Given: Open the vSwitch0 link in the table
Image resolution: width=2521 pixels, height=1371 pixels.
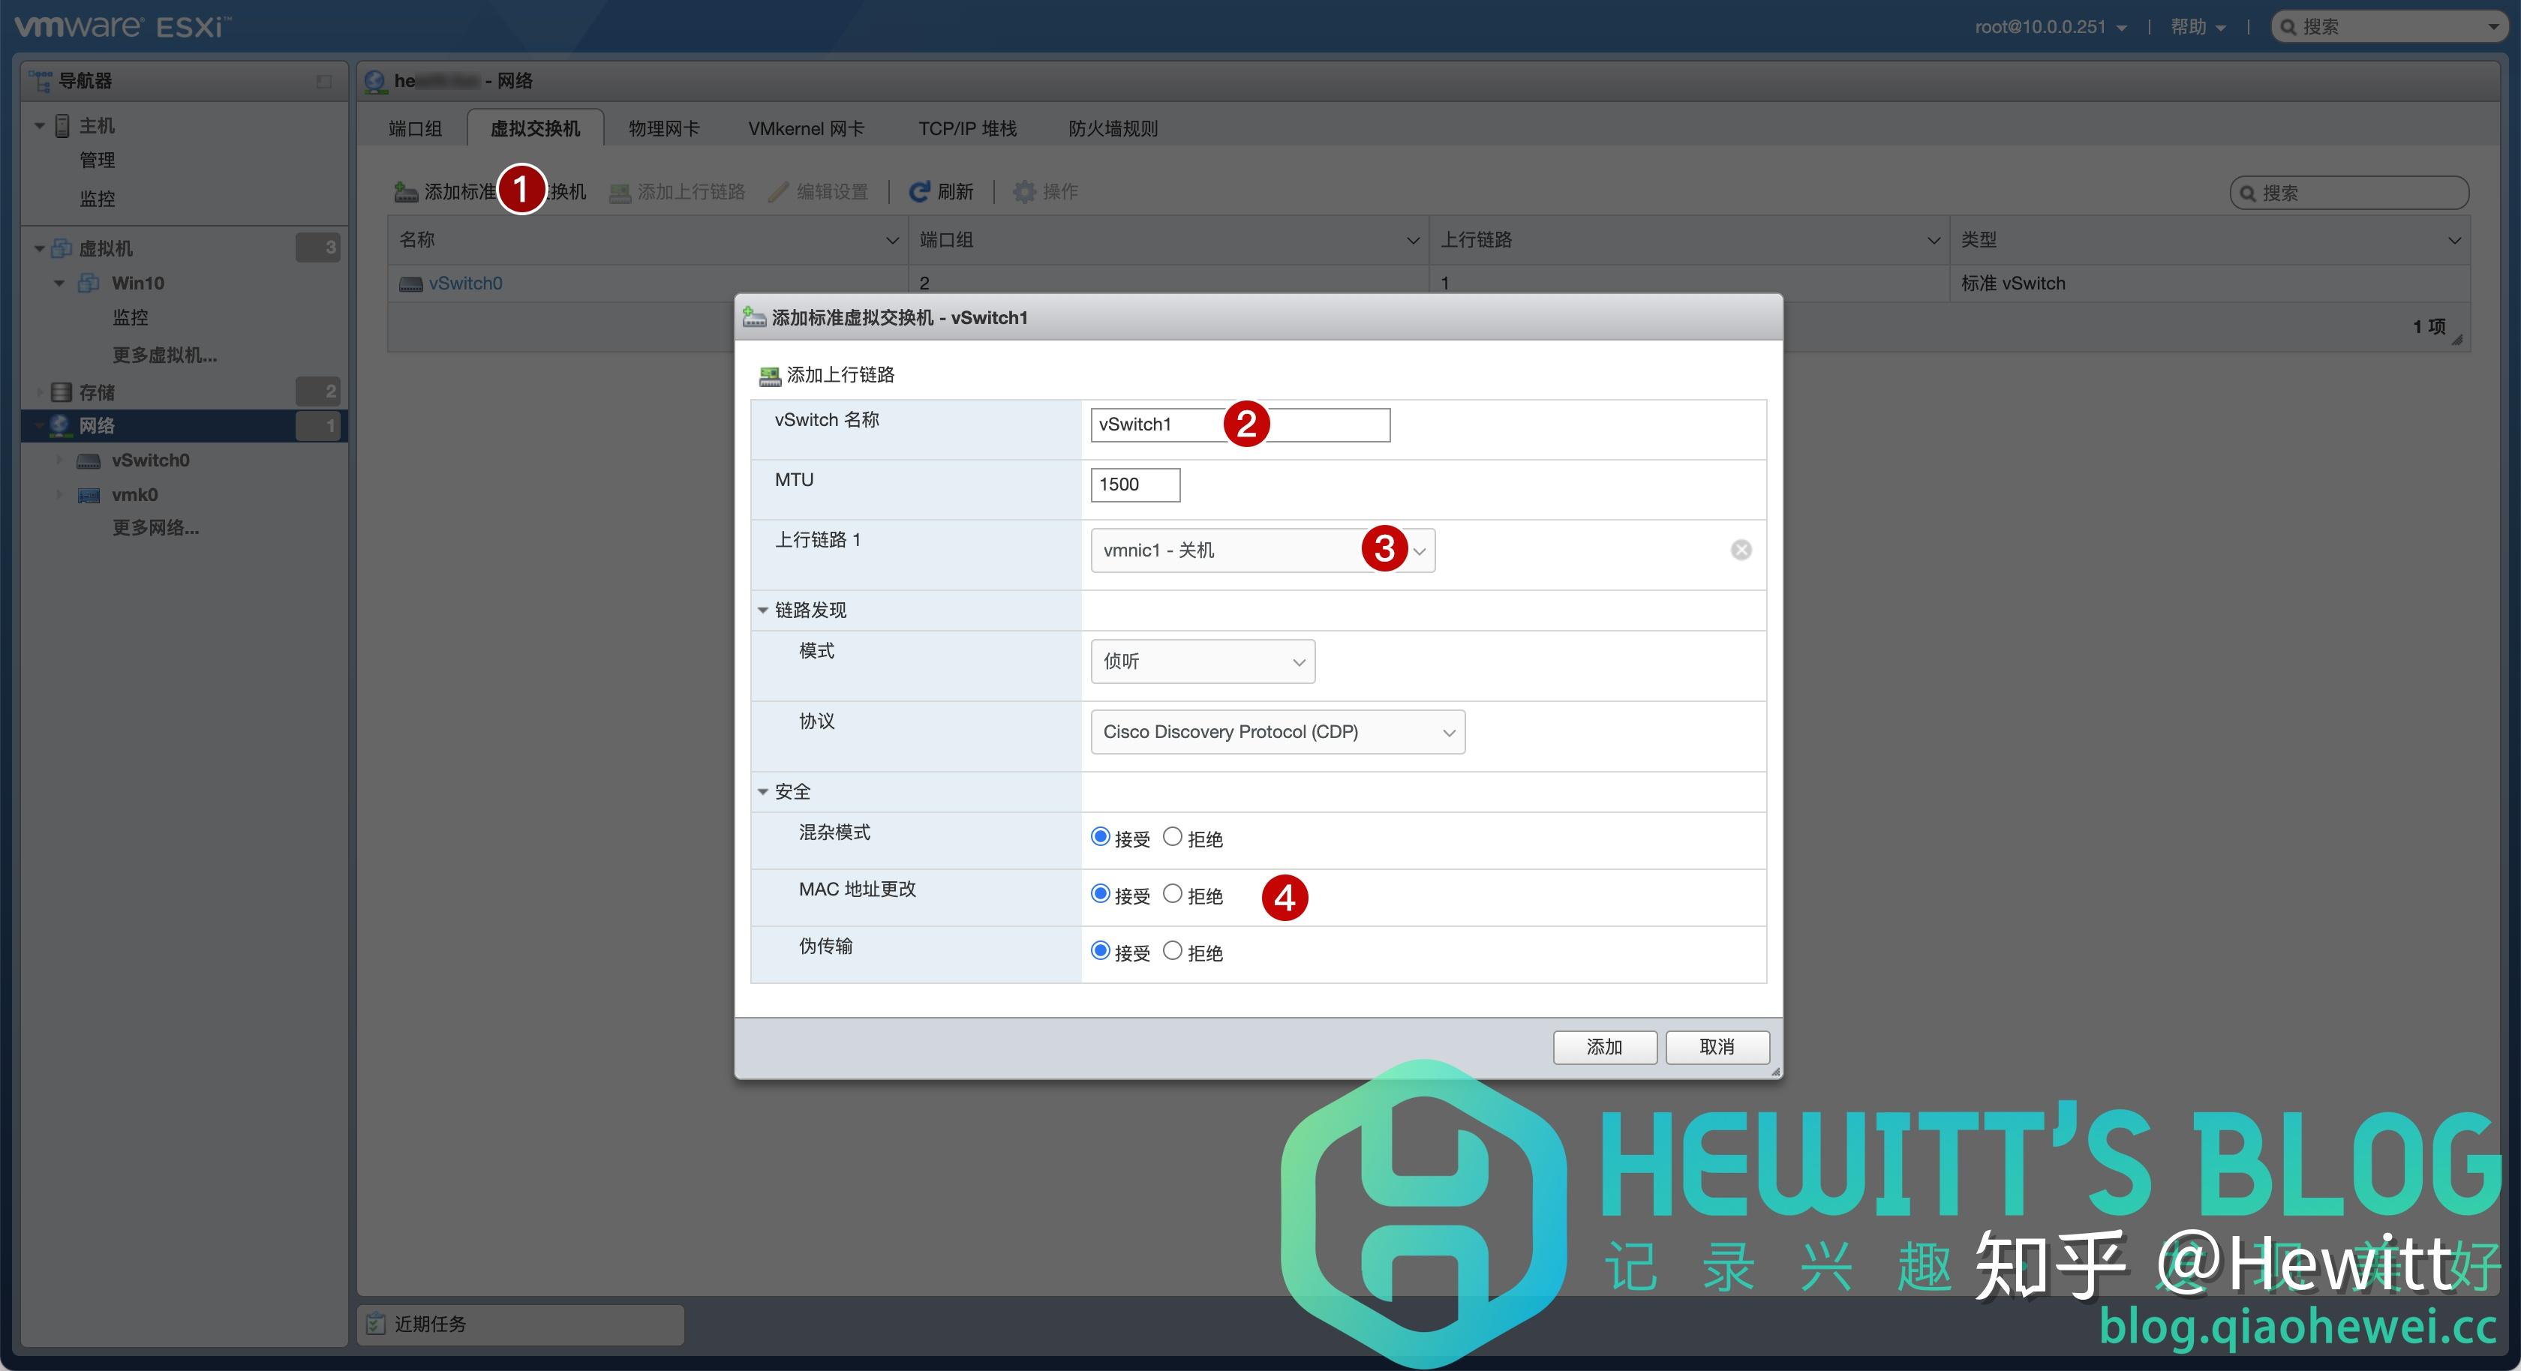Looking at the screenshot, I should [x=465, y=283].
